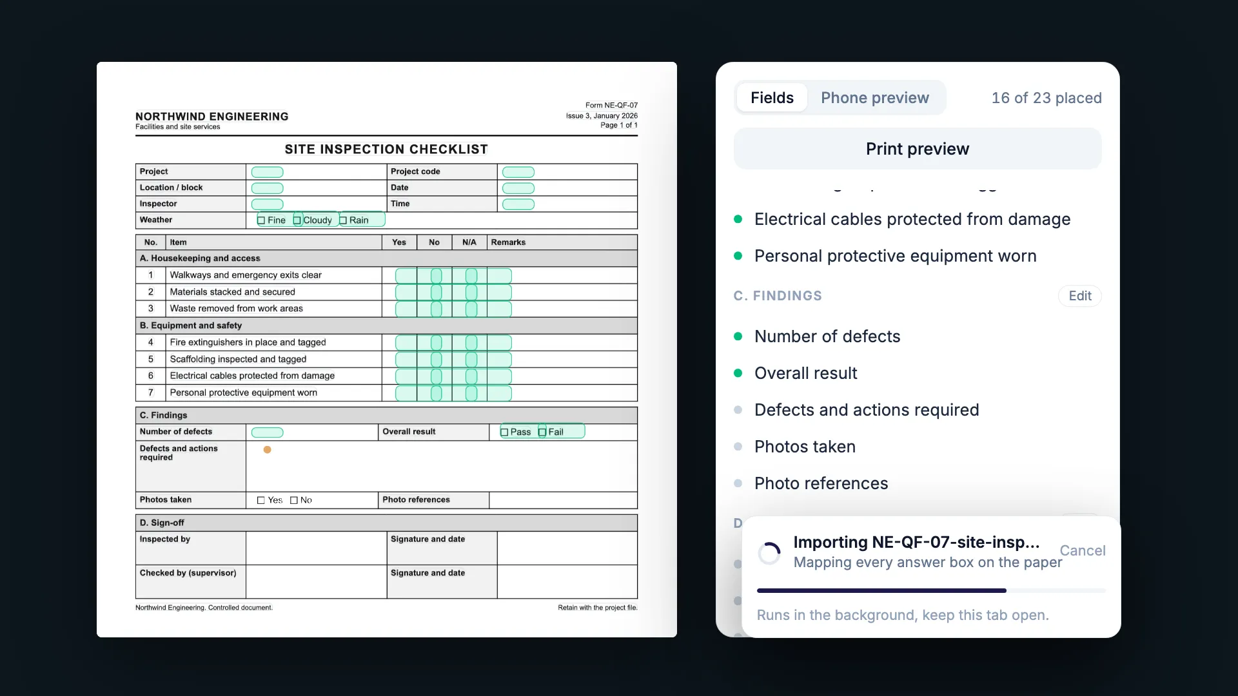The height and width of the screenshot is (696, 1238).
Task: Select the Number of defects field box on form
Action: click(267, 432)
